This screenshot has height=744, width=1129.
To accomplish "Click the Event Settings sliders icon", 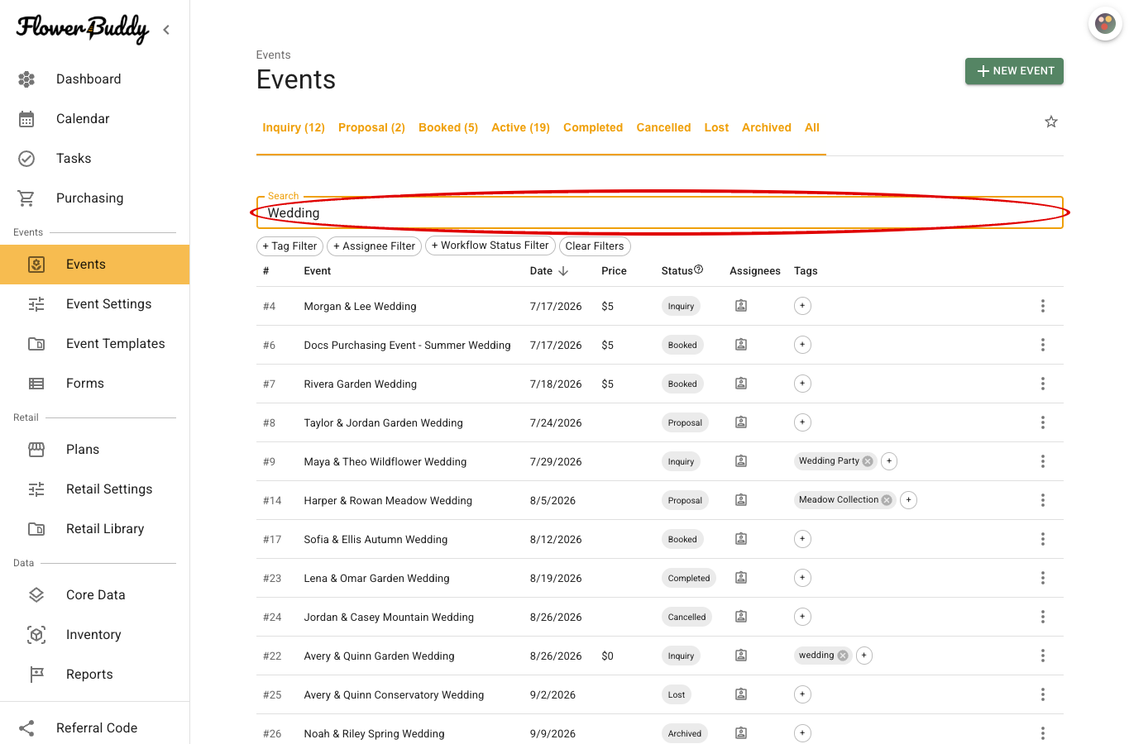I will [36, 304].
